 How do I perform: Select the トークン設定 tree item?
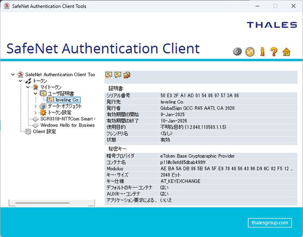(x=60, y=113)
